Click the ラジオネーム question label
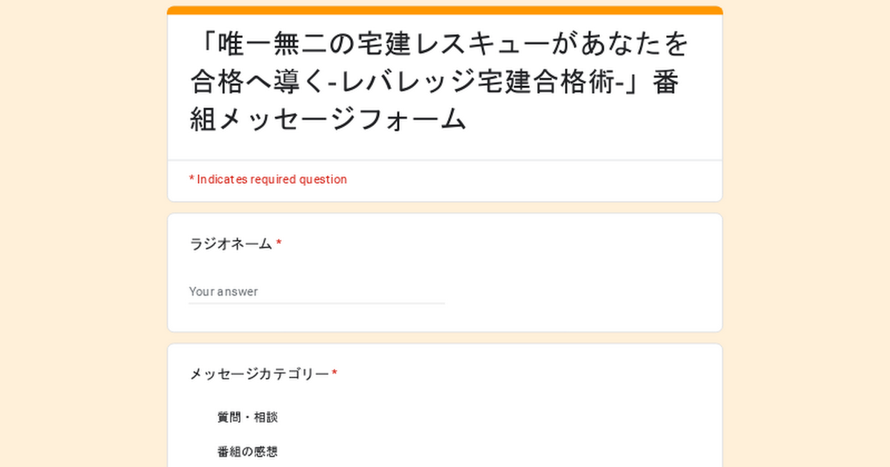Image resolution: width=890 pixels, height=467 pixels. tap(231, 244)
